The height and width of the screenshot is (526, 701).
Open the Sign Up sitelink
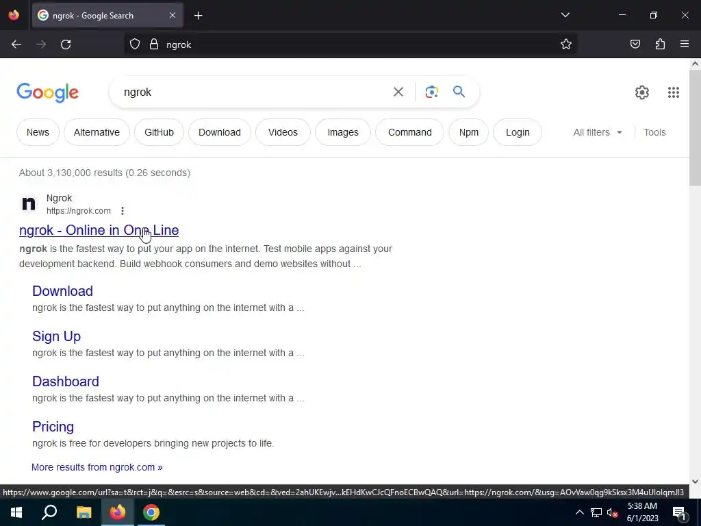56,336
